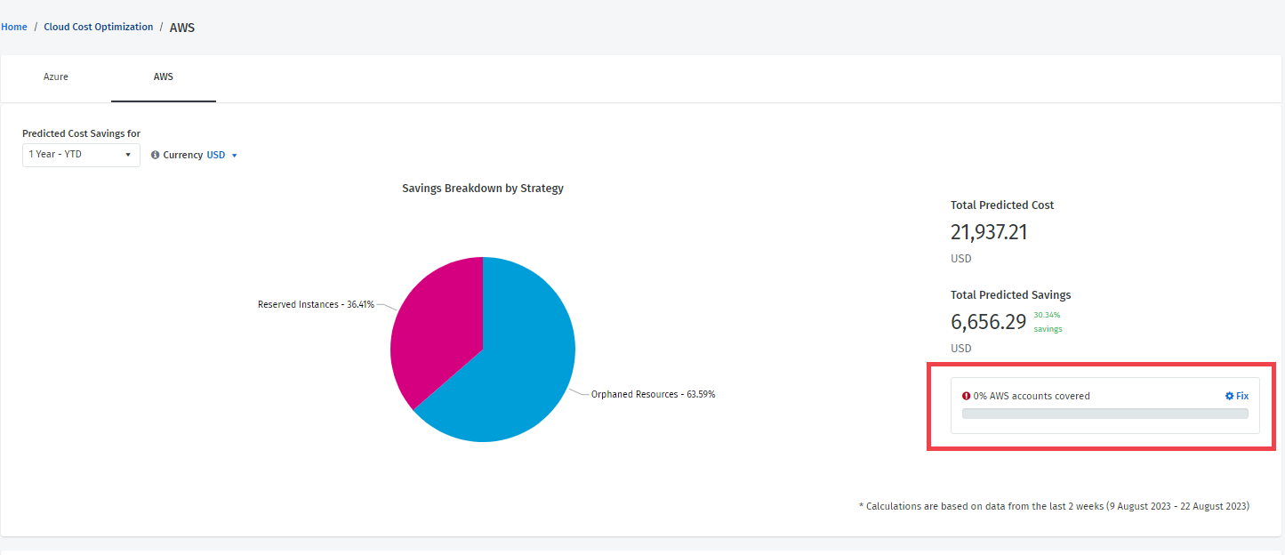Switch to the Azure tab
The height and width of the screenshot is (555, 1285).
[x=56, y=77]
